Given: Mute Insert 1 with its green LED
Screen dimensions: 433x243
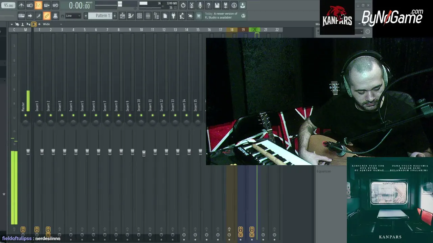Looking at the screenshot, I should click(x=39, y=115).
